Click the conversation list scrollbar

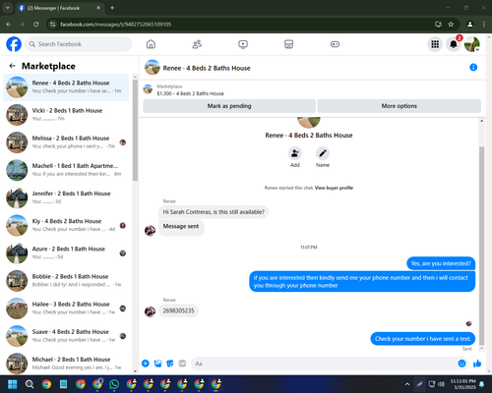[x=135, y=131]
